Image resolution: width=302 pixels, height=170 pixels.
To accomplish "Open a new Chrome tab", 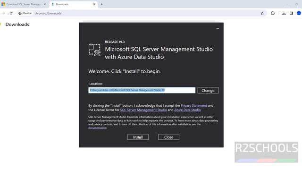I will (102, 4).
